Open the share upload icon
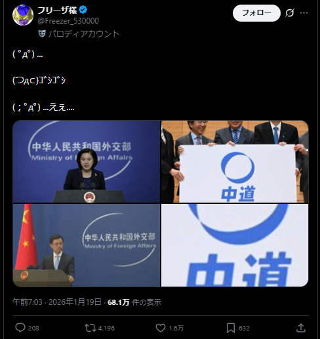This screenshot has width=320, height=339. (301, 328)
